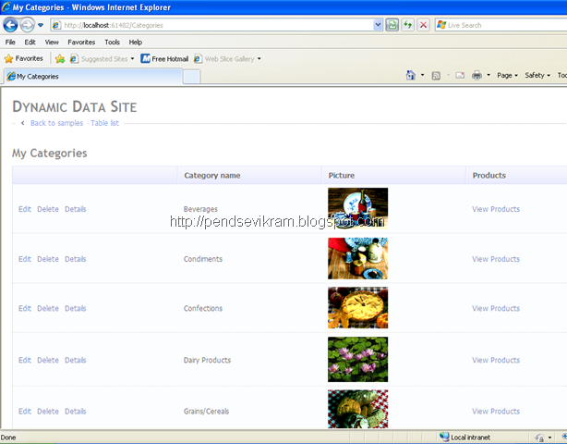Open the Tools menu
Viewport: 567px width, 444px height.
pos(112,42)
